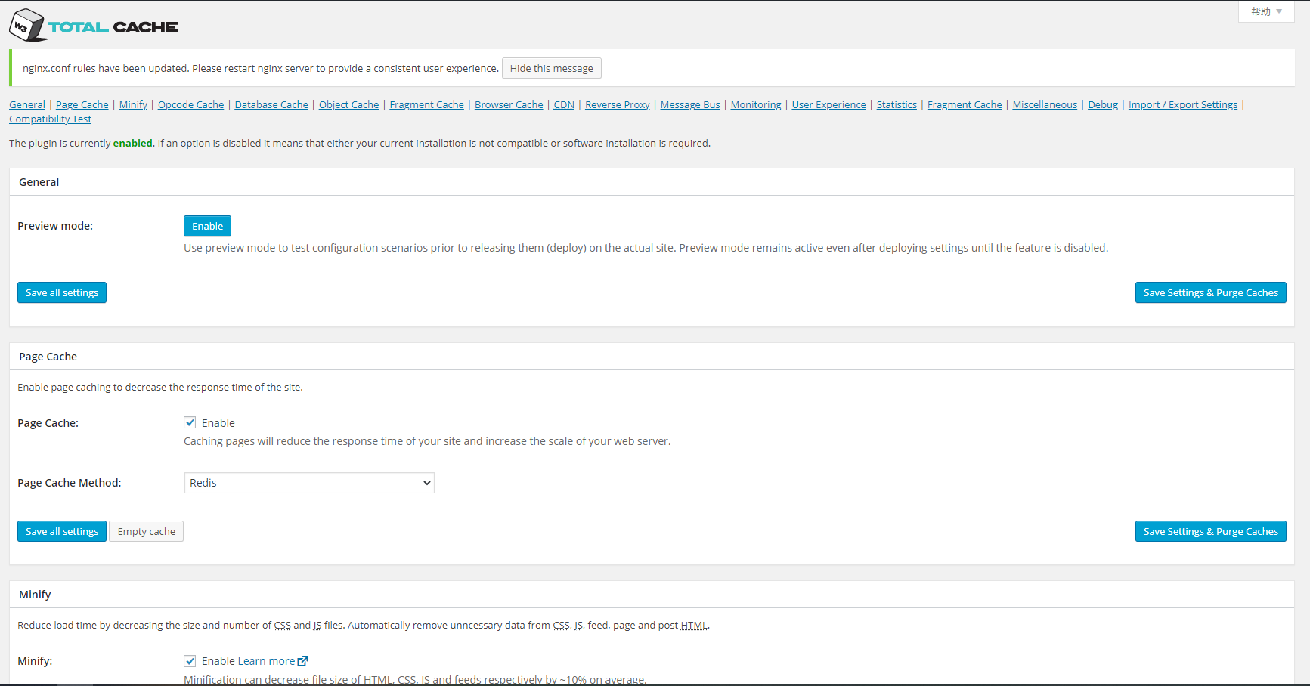Viewport: 1310px width, 686px height.
Task: Open the Page Cache Method dropdown
Action: 309,483
